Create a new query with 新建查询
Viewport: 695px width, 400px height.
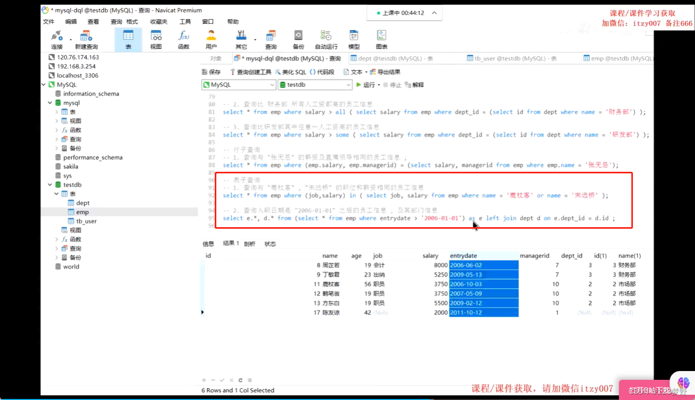coord(86,39)
